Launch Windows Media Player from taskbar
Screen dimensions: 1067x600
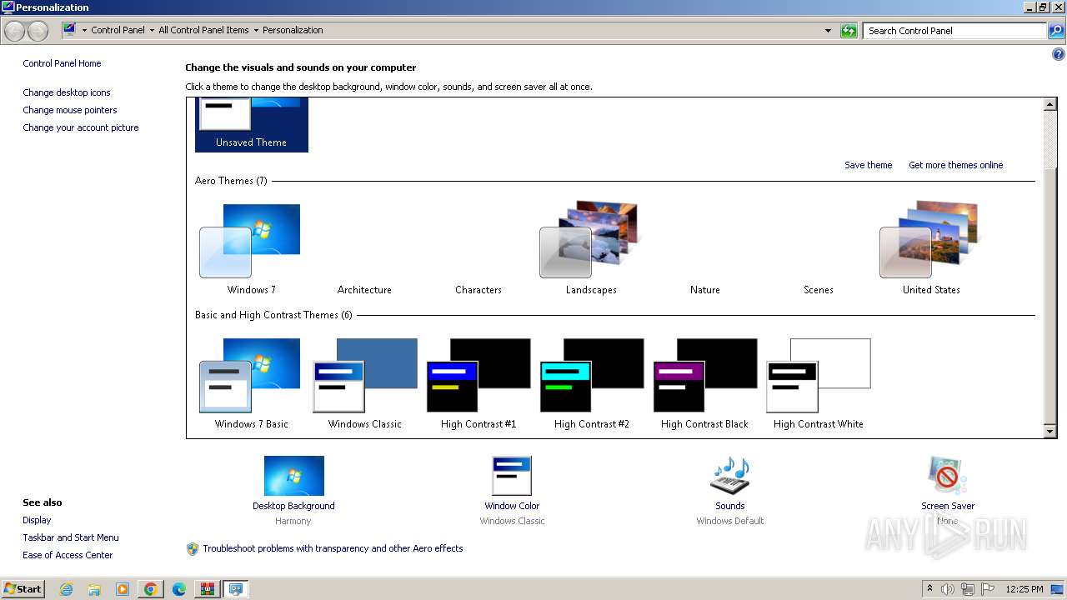123,589
